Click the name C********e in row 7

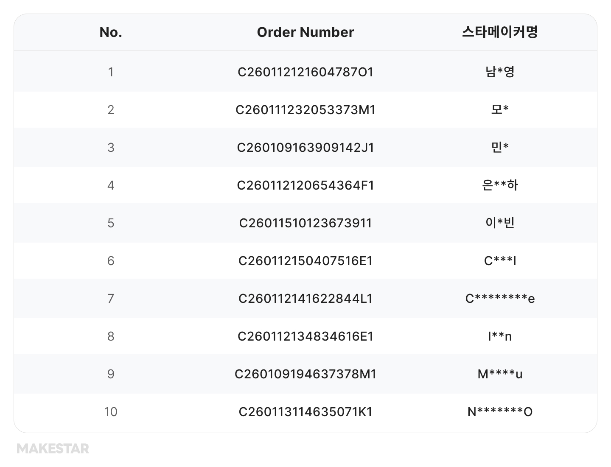(x=500, y=299)
